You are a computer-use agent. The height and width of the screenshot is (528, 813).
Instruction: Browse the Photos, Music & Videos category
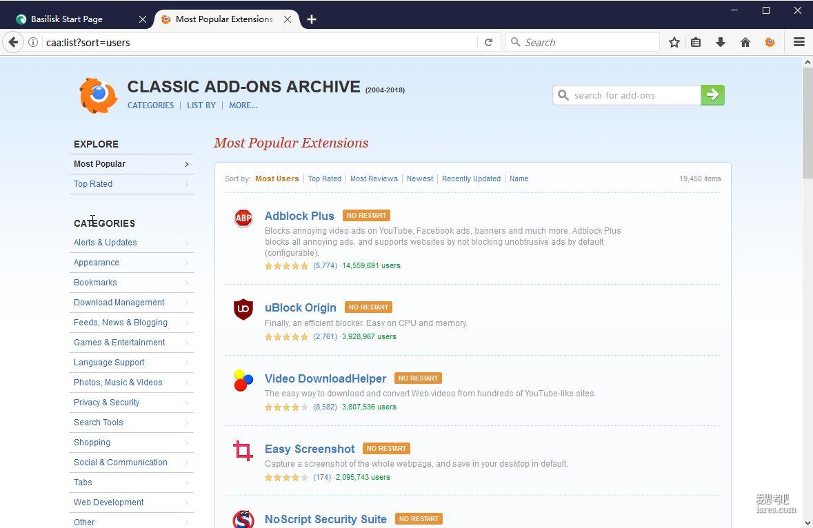click(132, 383)
